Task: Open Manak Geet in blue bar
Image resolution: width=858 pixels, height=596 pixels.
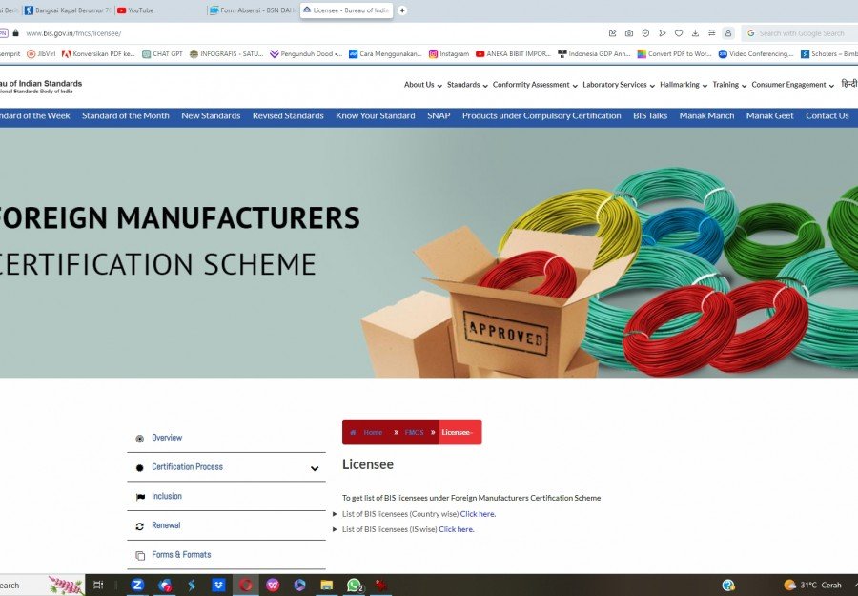Action: (x=769, y=116)
